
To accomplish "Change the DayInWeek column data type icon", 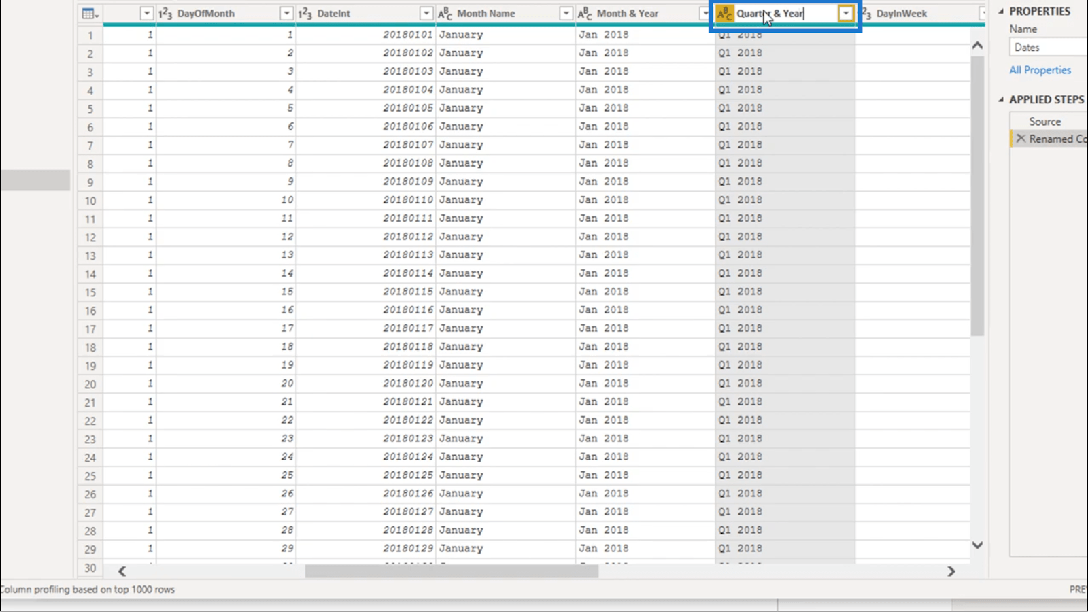I will (x=866, y=14).
